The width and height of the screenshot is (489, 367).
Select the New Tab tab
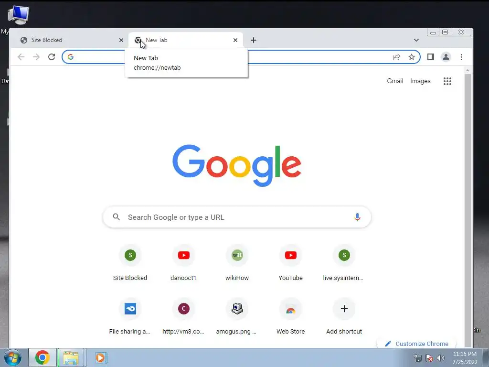(x=186, y=40)
